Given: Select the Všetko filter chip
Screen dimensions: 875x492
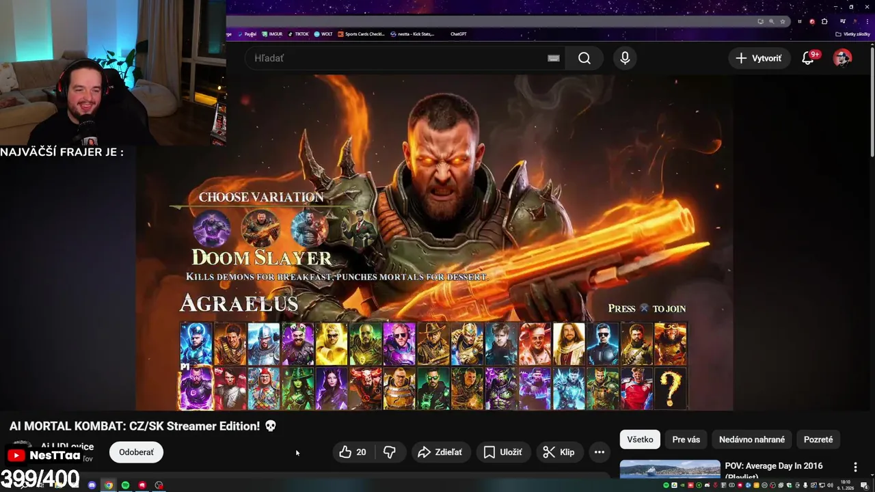Looking at the screenshot, I should [640, 439].
